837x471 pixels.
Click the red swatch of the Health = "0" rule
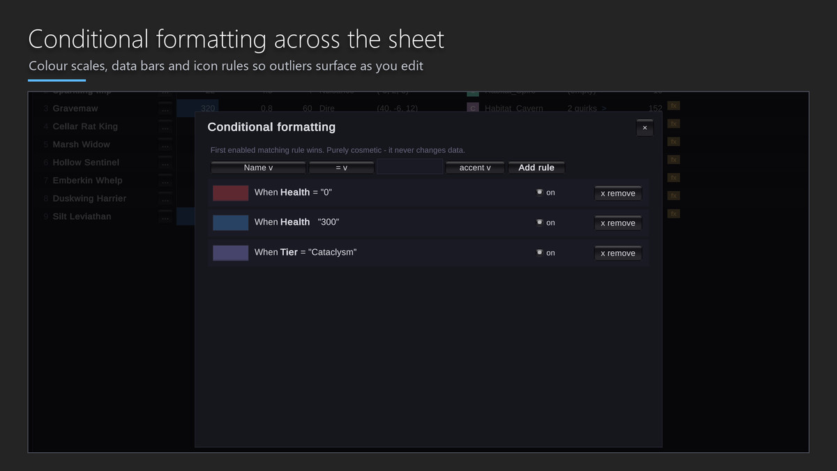click(x=231, y=193)
